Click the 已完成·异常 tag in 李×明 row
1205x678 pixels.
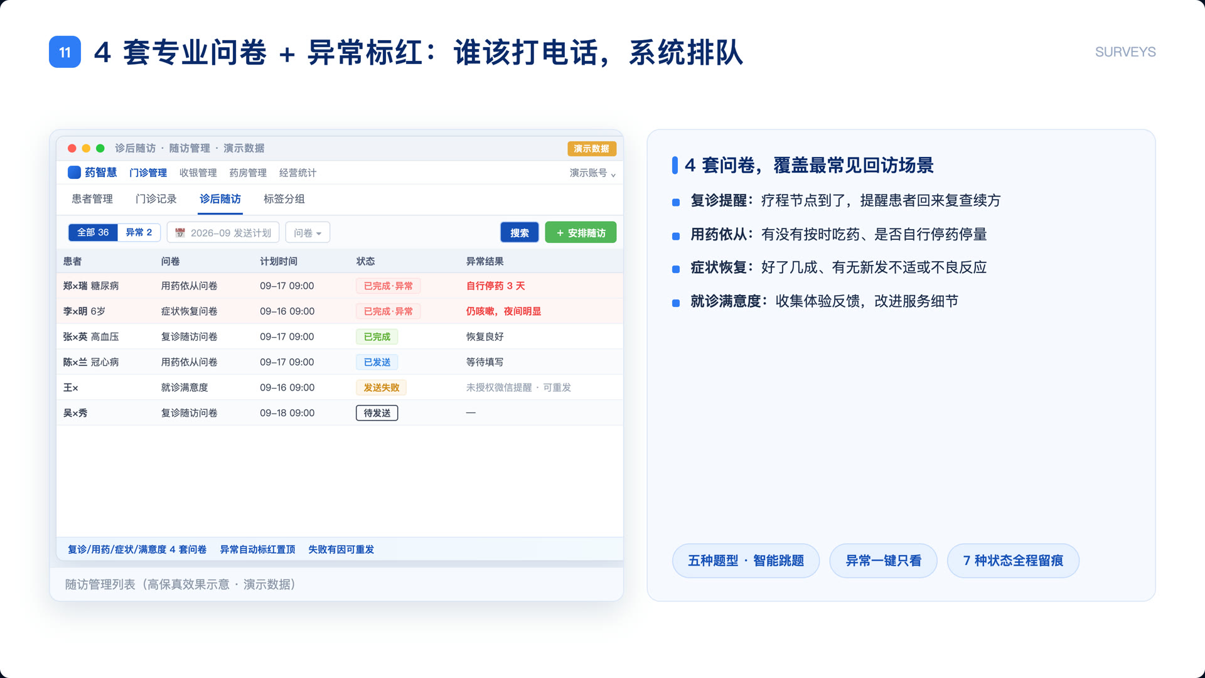pyautogui.click(x=388, y=311)
